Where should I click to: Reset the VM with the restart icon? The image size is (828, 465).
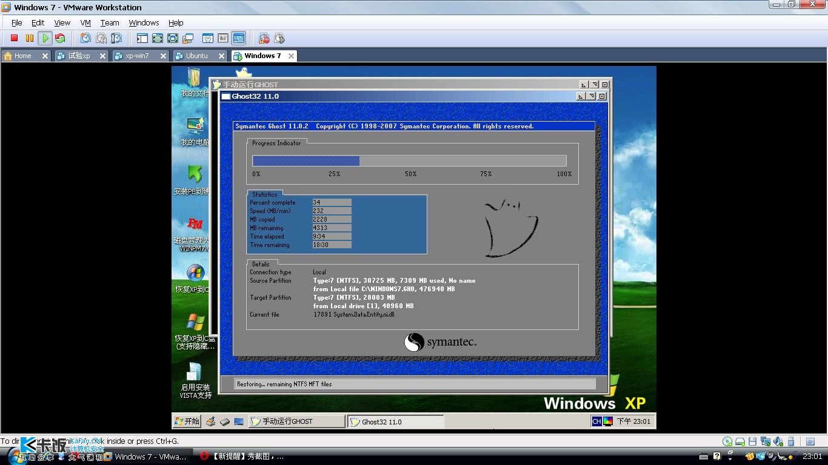pos(60,38)
